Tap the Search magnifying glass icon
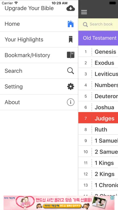This screenshot has height=210, width=118. (70, 71)
